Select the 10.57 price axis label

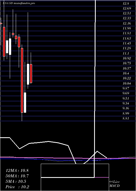[x=127, y=68]
